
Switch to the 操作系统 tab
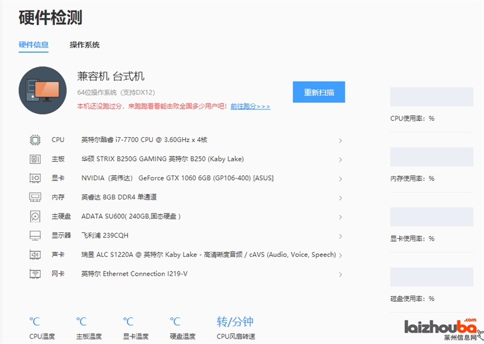pos(85,45)
